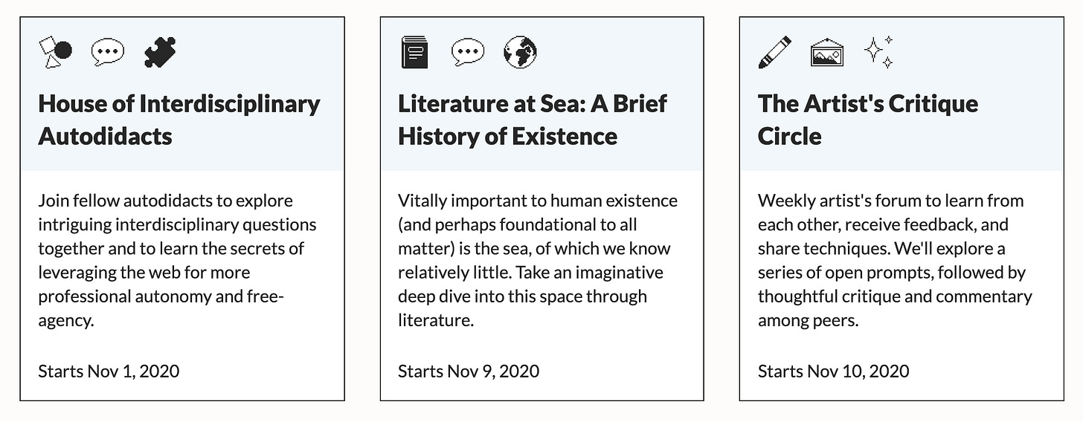
Task: Click the framed picture icon
Action: 827,53
